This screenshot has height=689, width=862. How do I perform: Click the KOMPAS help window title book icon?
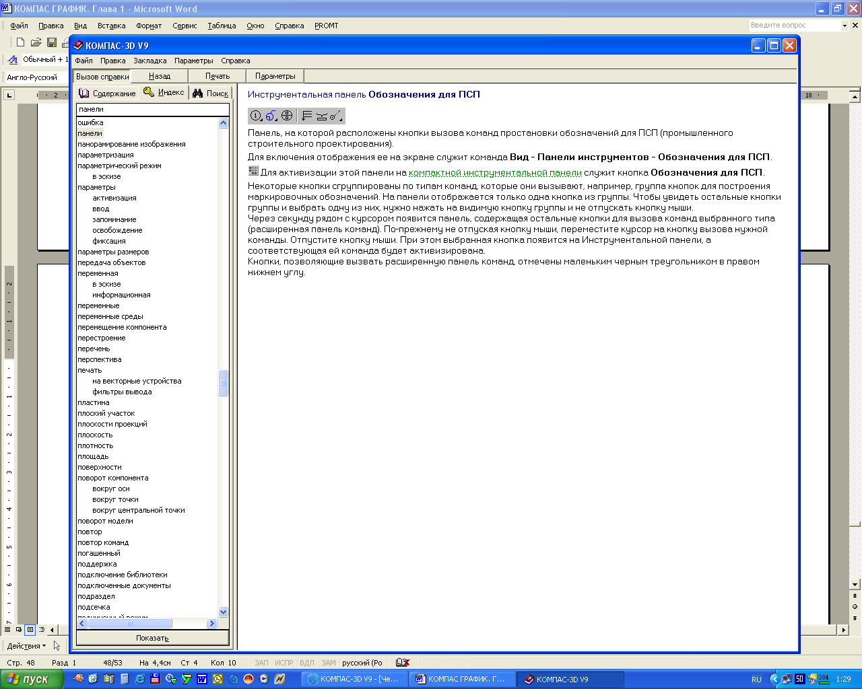78,45
